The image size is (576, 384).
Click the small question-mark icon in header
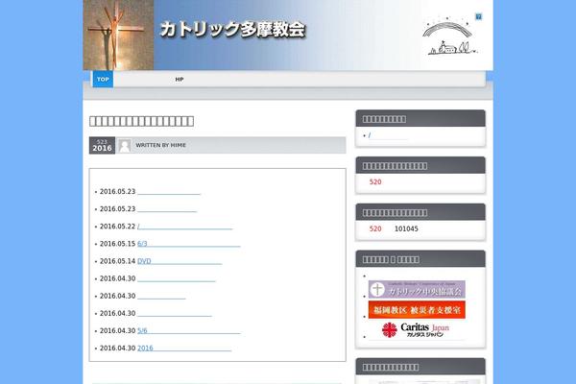[x=478, y=17]
